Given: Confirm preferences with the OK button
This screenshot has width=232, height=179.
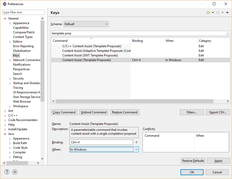Looking at the screenshot, I should [x=192, y=172].
